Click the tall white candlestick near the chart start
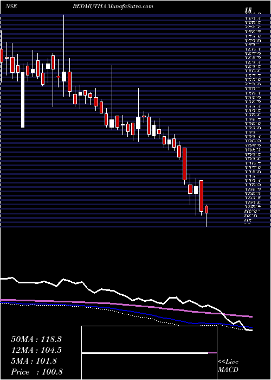Screen dimensions: 271x380 pos(23,99)
